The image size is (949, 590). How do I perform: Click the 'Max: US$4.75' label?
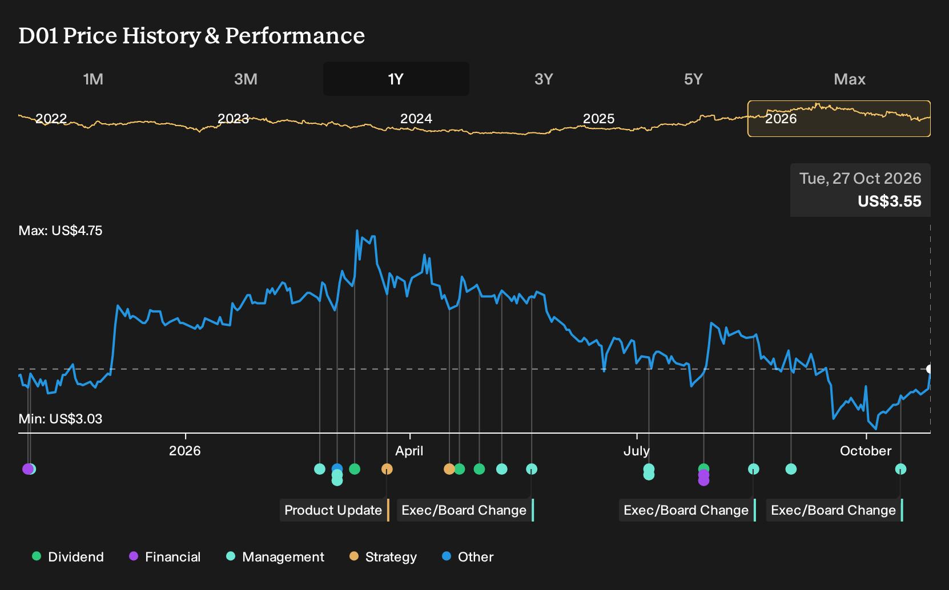(61, 231)
